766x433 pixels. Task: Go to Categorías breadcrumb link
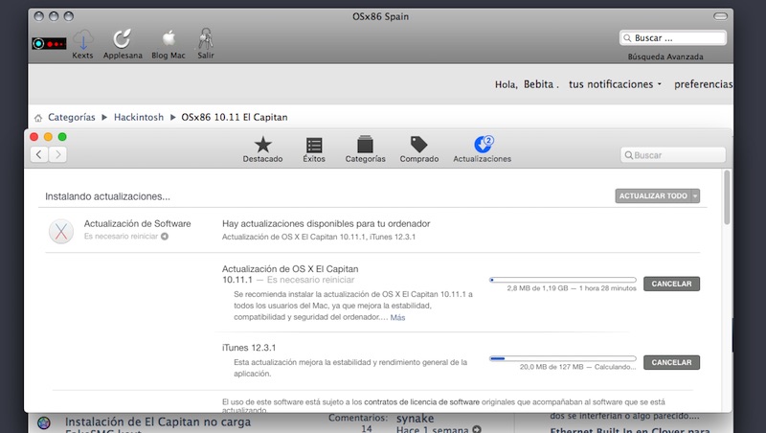tap(71, 117)
